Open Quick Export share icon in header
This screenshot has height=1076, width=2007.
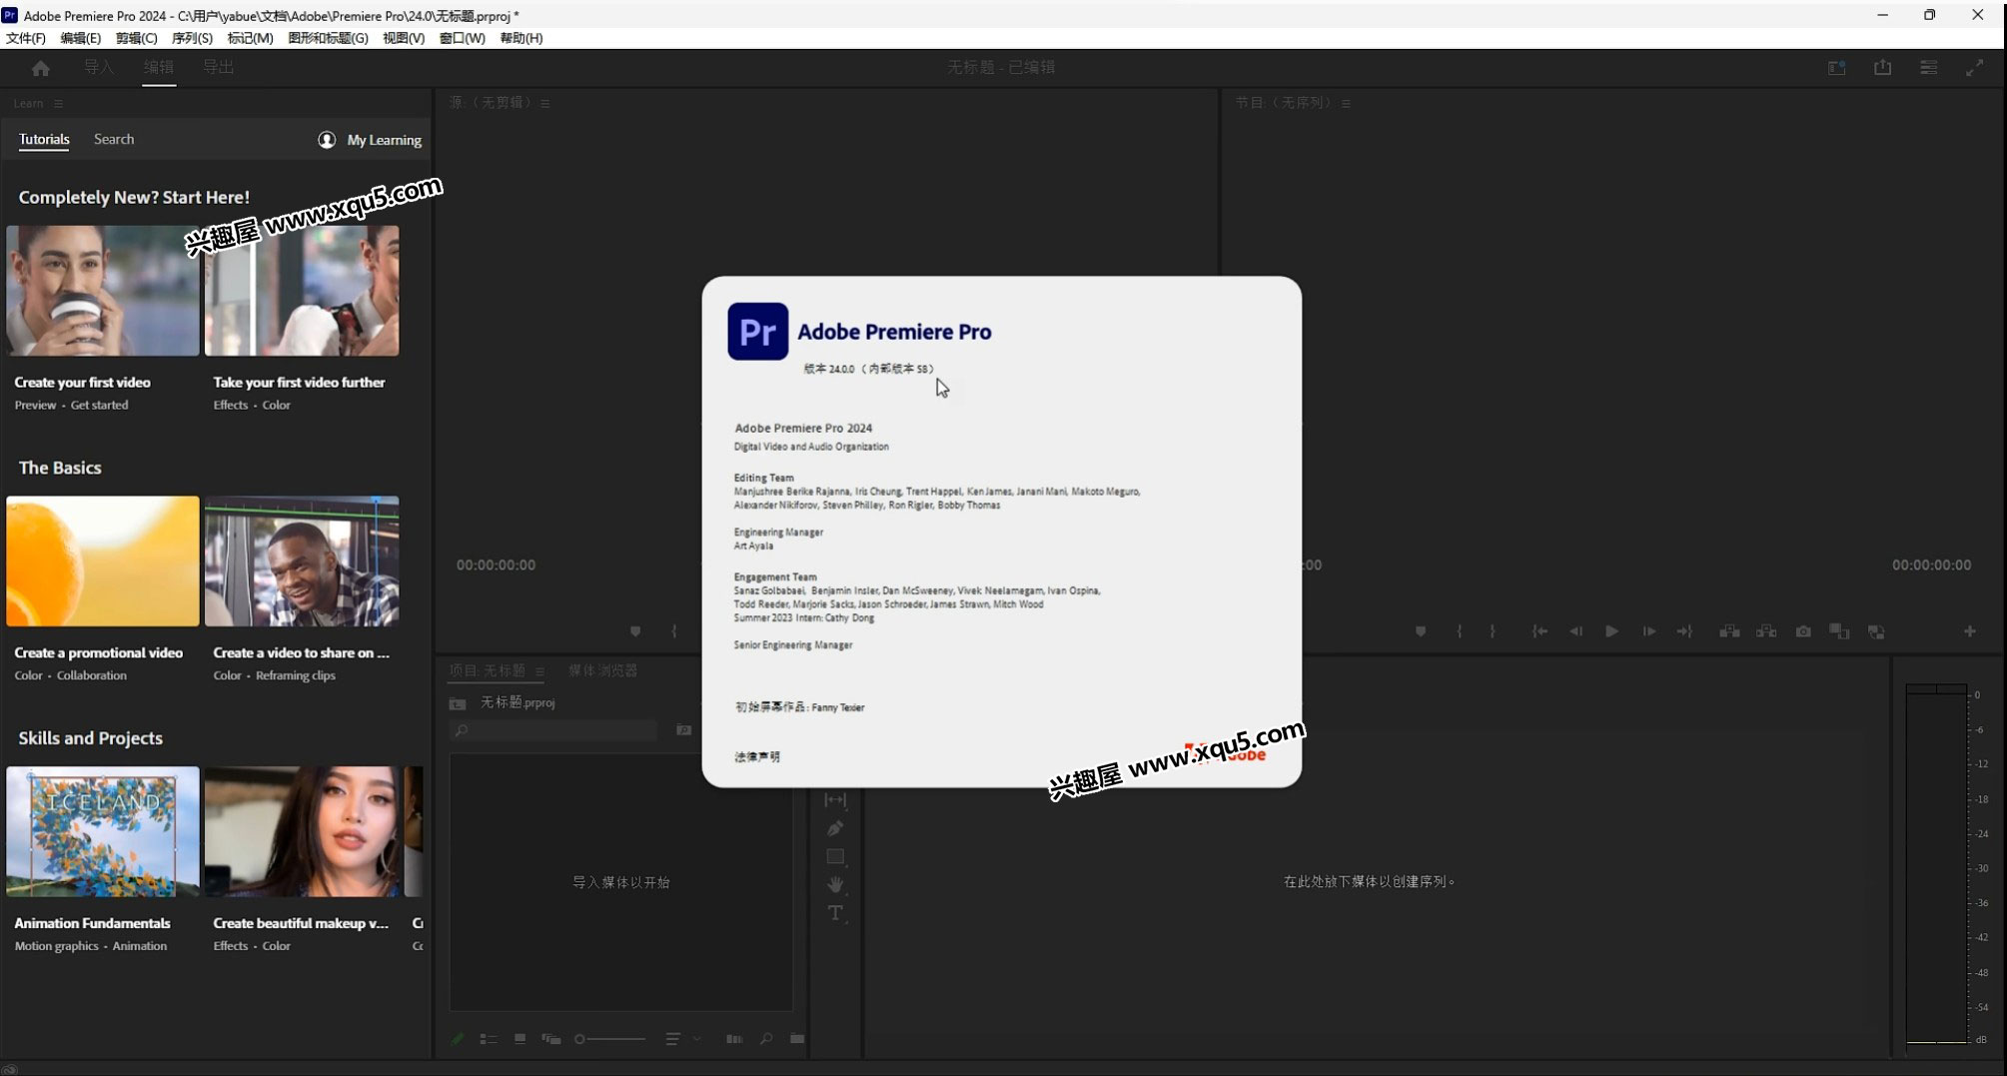click(x=1882, y=68)
